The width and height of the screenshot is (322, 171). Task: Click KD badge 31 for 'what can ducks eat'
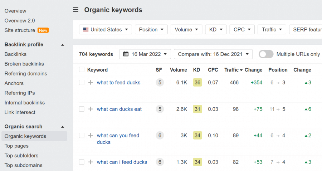[x=197, y=109]
